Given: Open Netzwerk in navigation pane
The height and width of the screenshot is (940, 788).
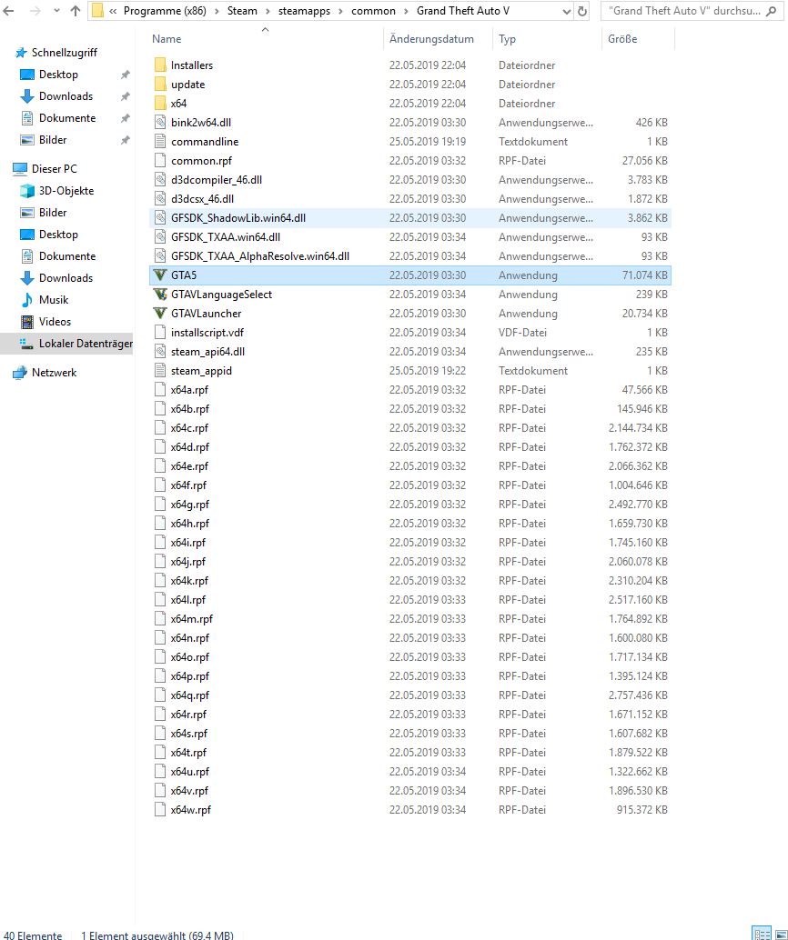Looking at the screenshot, I should [54, 373].
